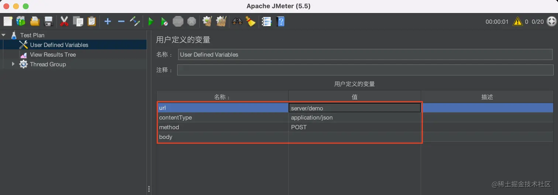Screen dimensions: 558x195
Task: Reset search with yellow broom icon
Action: pyautogui.click(x=251, y=22)
